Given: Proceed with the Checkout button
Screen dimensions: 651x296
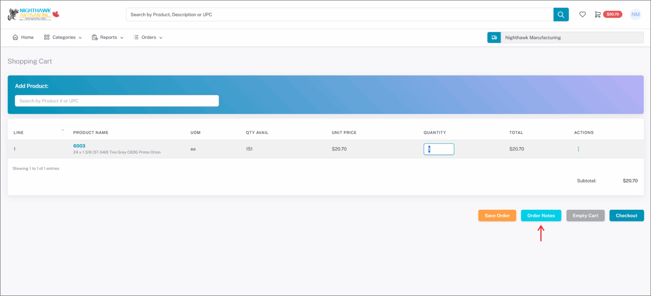Looking at the screenshot, I should coord(626,216).
